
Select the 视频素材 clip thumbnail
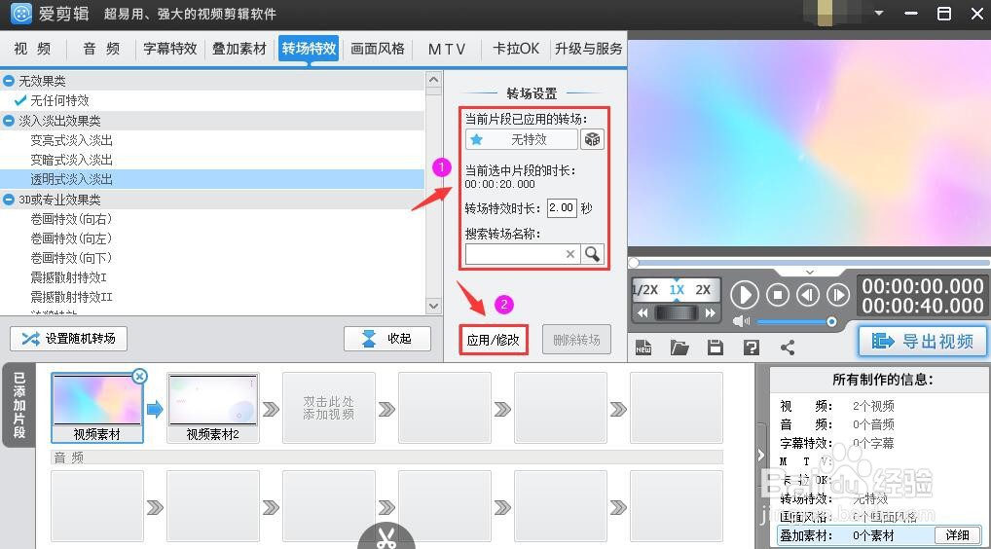click(96, 408)
